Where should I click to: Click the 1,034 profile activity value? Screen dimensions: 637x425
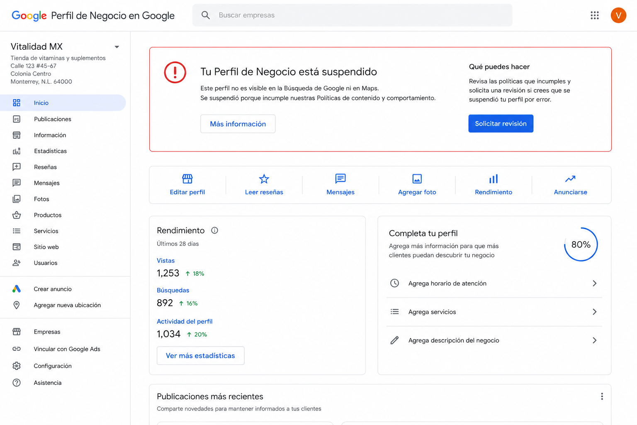[x=168, y=334]
